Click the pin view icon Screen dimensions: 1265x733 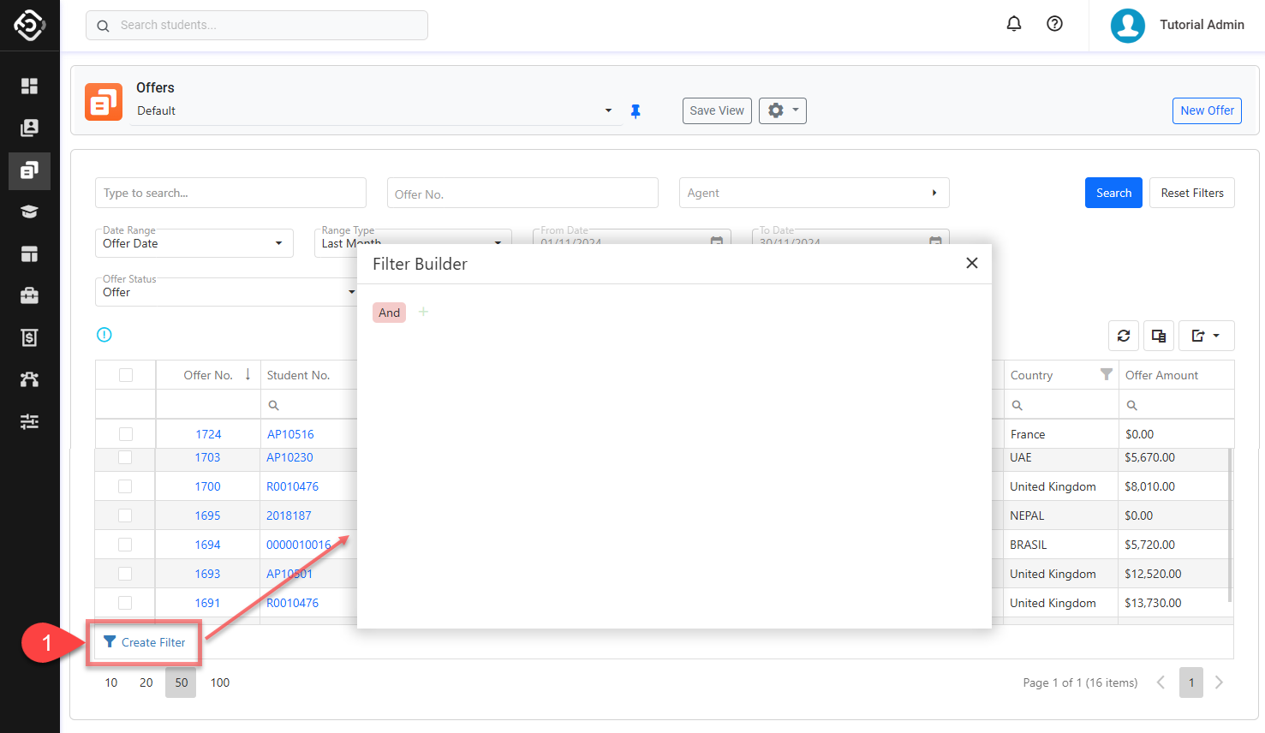point(635,111)
